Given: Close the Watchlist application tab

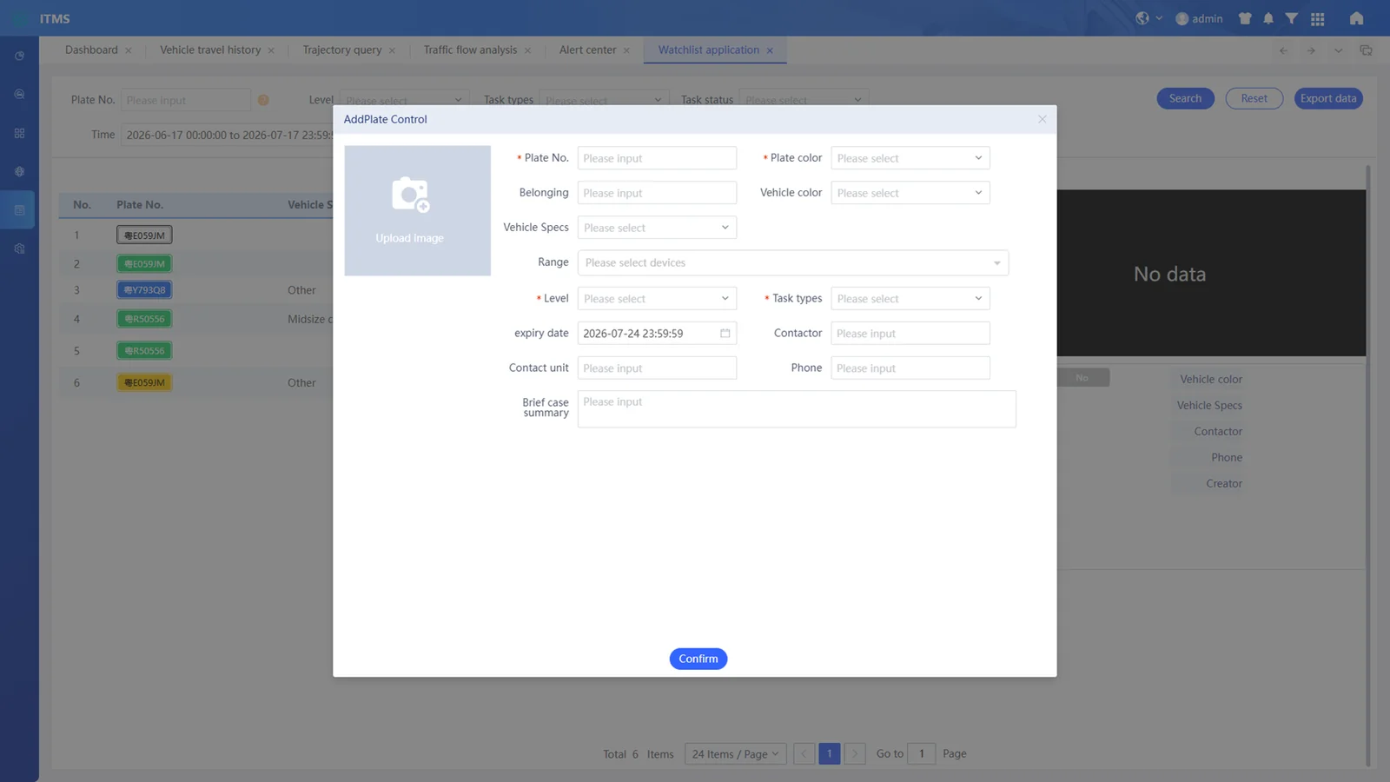Looking at the screenshot, I should pyautogui.click(x=770, y=50).
